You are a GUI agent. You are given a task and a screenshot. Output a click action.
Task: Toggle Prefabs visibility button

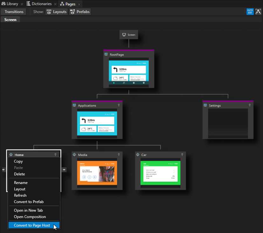coord(80,12)
